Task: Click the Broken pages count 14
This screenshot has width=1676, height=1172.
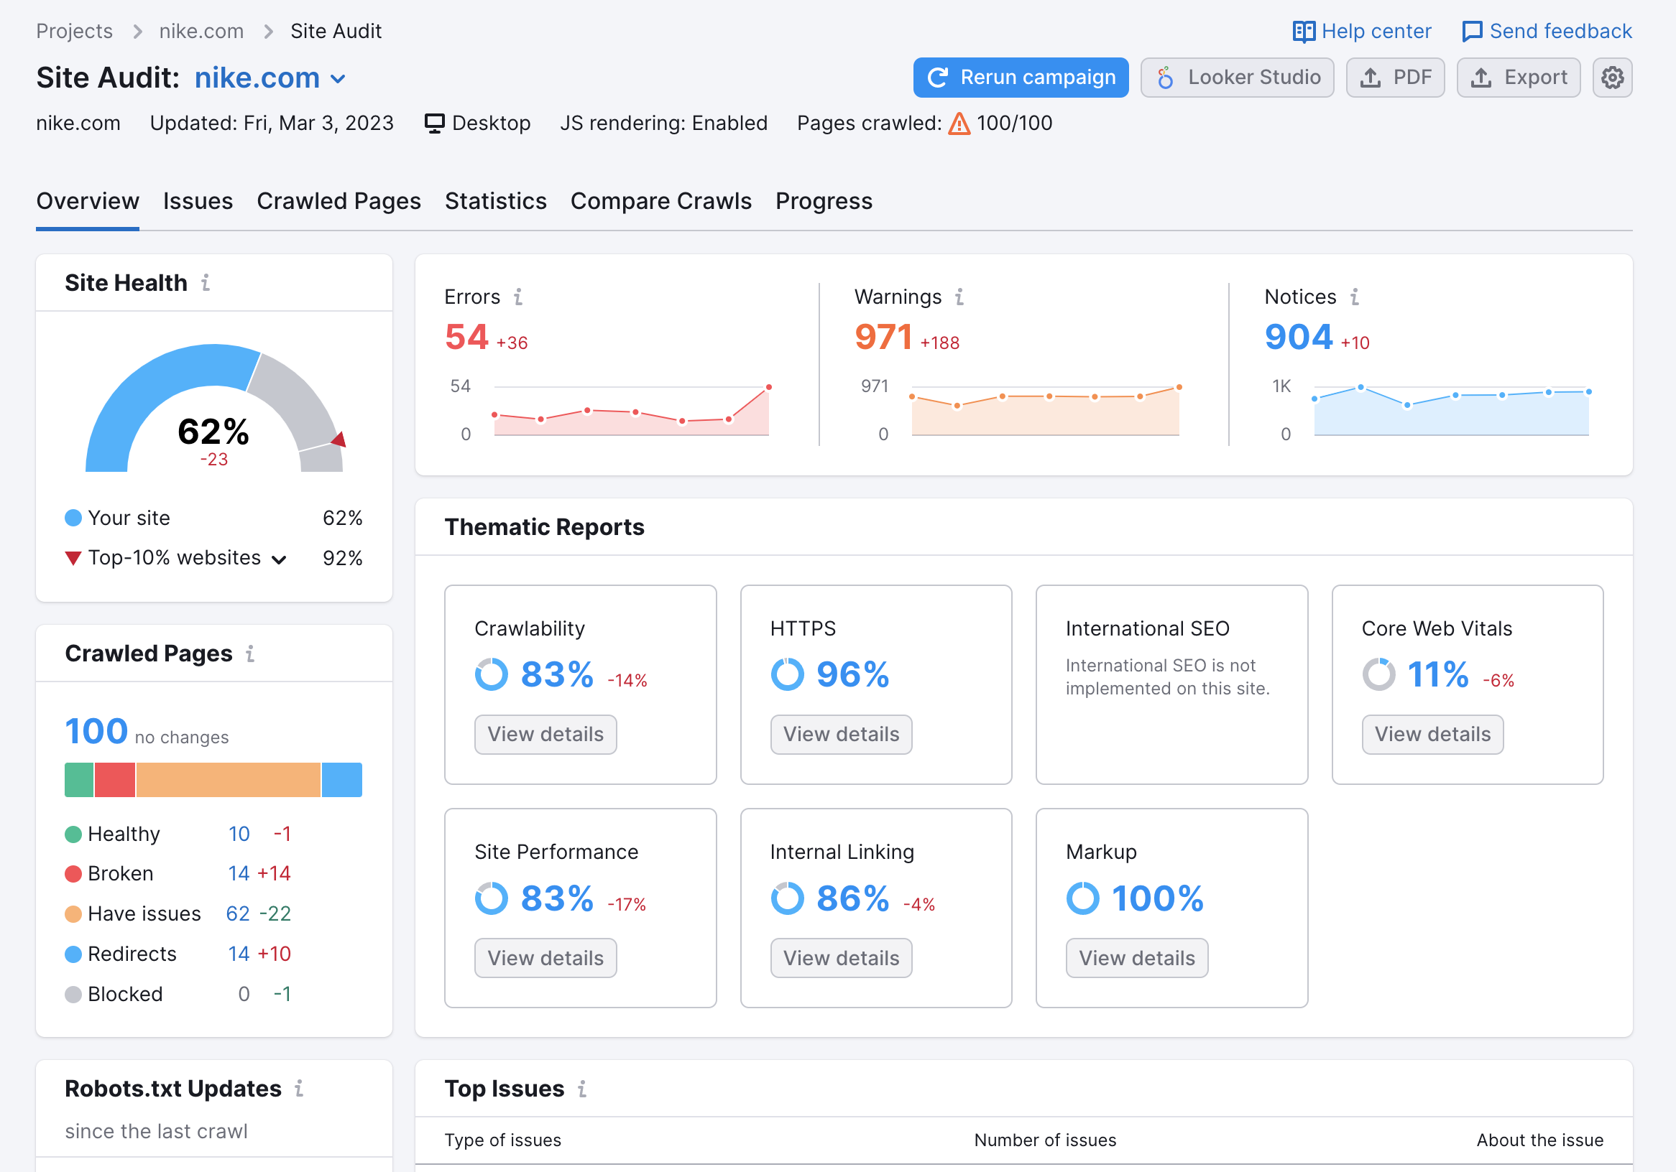Action: click(x=239, y=874)
